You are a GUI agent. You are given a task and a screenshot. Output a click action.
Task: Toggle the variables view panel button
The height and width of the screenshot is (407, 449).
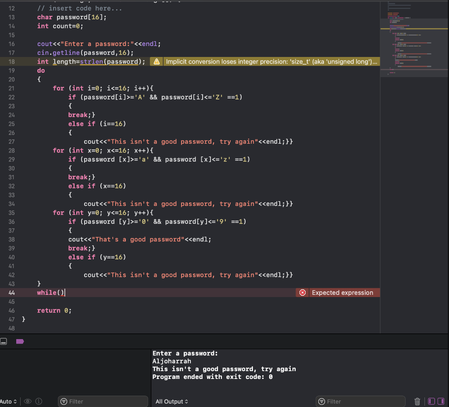[x=431, y=401]
